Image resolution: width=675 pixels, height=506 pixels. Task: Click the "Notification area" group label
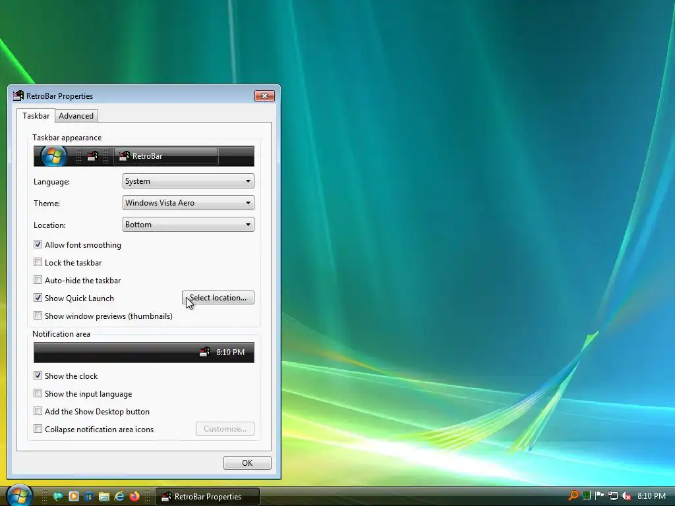click(61, 334)
